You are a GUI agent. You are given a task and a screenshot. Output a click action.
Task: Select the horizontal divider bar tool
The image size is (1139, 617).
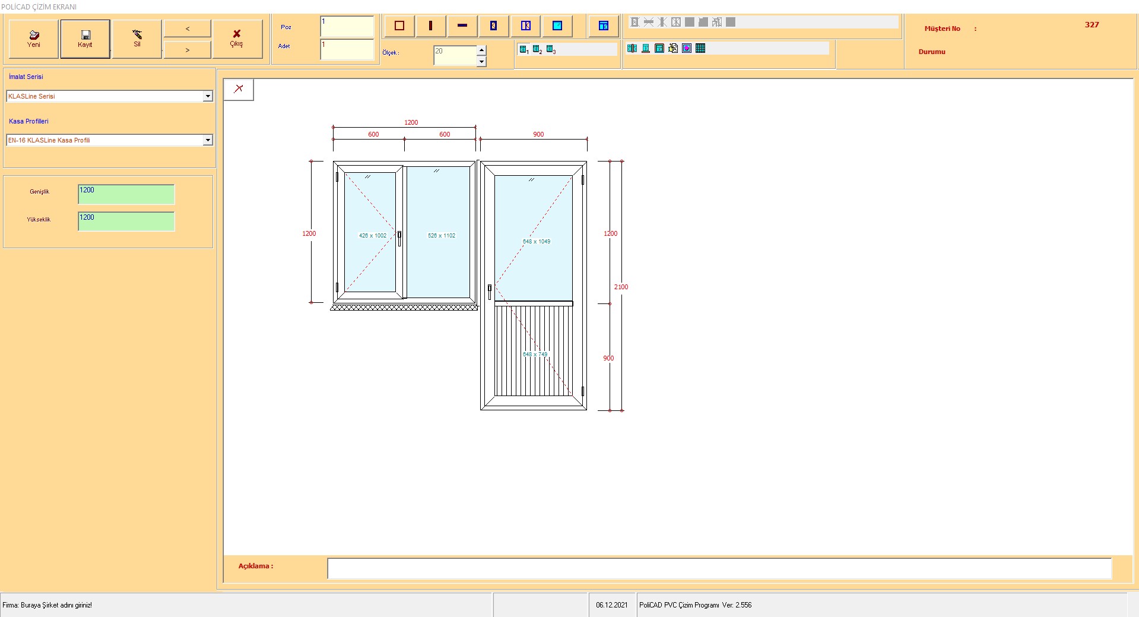[462, 26]
